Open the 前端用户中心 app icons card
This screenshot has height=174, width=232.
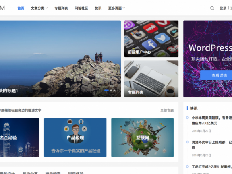click(151, 39)
